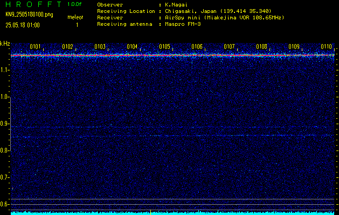Image resolution: width=339 pixels, height=215 pixels.
Task: Click the 0109 time marker
Action: tap(294, 47)
